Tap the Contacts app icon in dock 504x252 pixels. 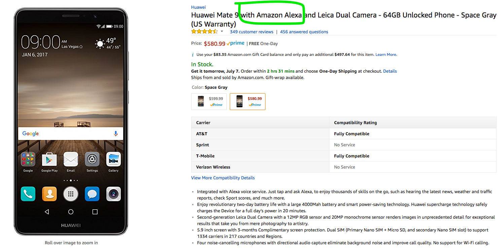(x=49, y=194)
